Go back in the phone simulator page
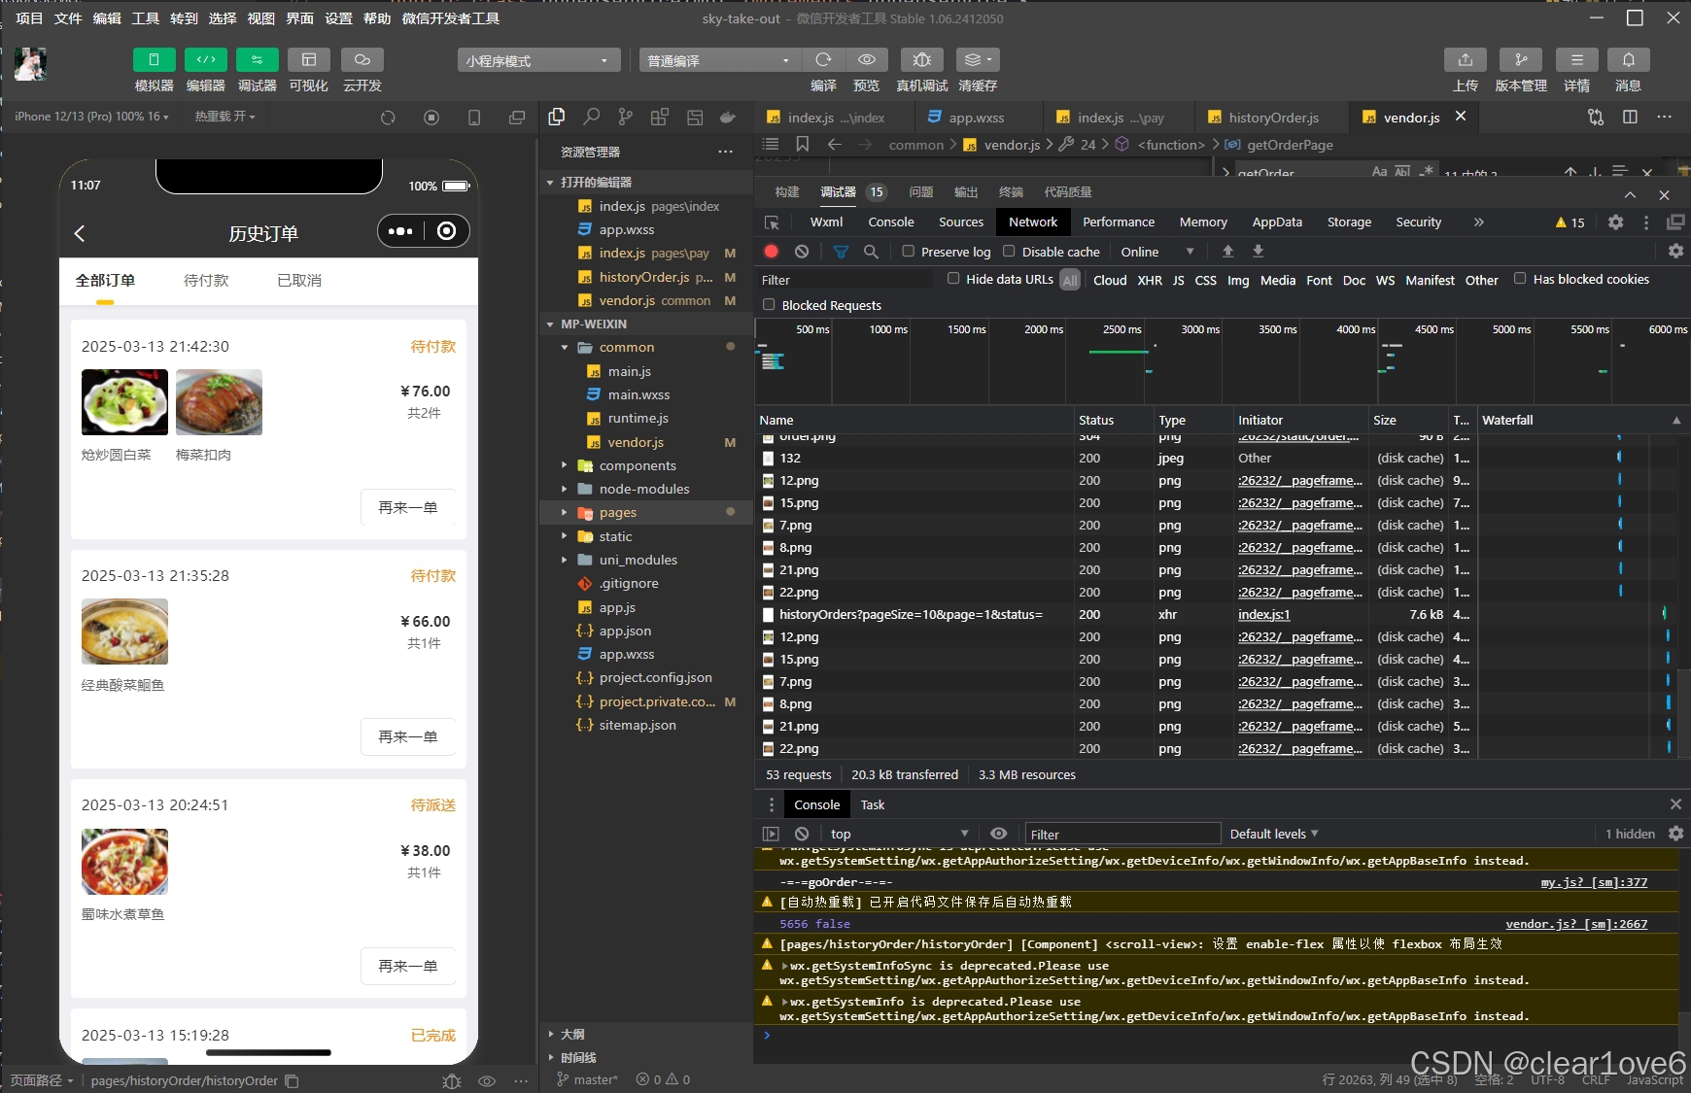 click(x=80, y=233)
